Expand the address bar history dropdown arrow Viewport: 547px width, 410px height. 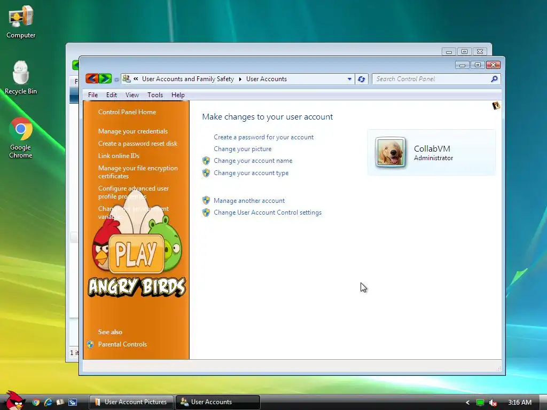349,79
